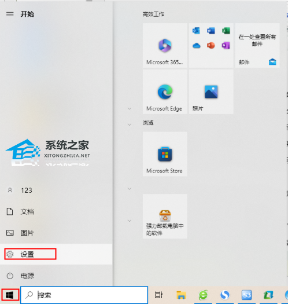
Task: Click the 123 user account entry
Action: pos(56,190)
